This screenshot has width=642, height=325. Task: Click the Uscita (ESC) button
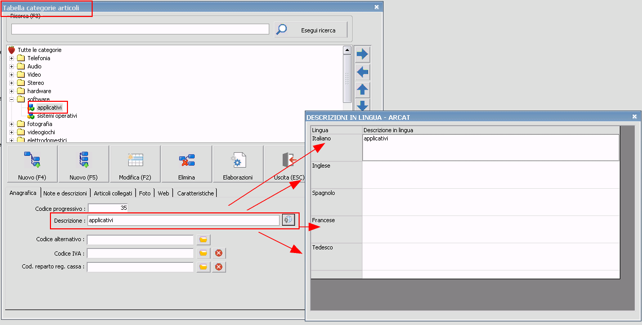coord(285,164)
